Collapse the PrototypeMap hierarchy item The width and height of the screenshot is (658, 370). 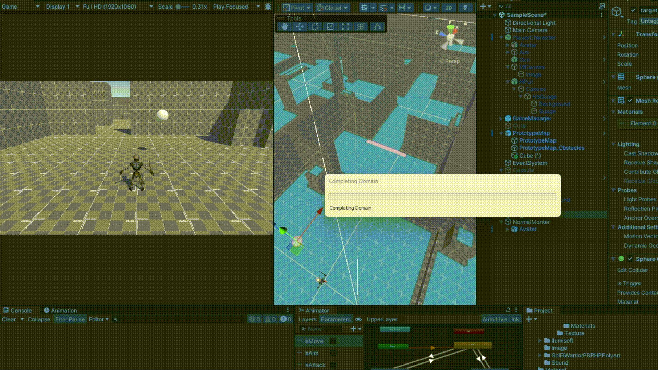click(x=501, y=133)
